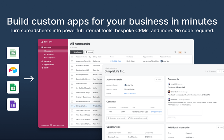Click Create a new record button
The image size is (224, 140).
coord(116,118)
